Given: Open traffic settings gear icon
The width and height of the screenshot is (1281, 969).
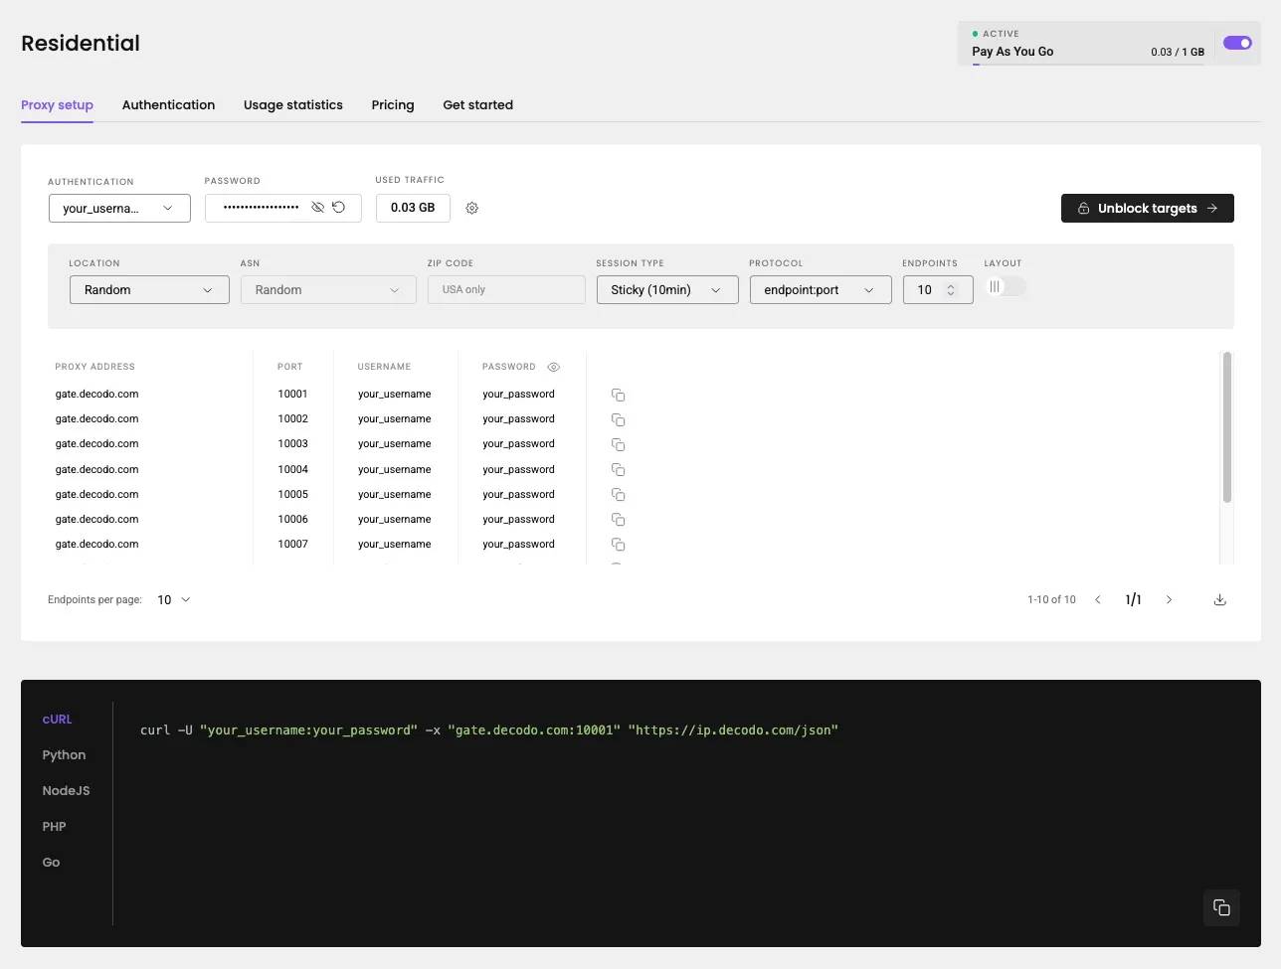Looking at the screenshot, I should [x=472, y=209].
